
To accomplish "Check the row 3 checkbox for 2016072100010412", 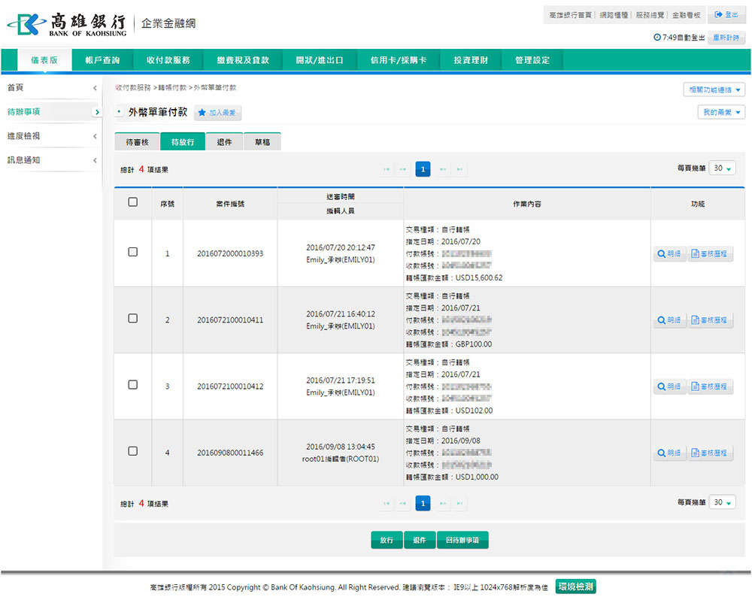I will [133, 385].
